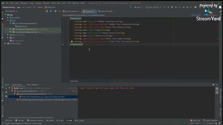Click the strings.xml breadcrumb in navigation bar

click(x=50, y=7)
